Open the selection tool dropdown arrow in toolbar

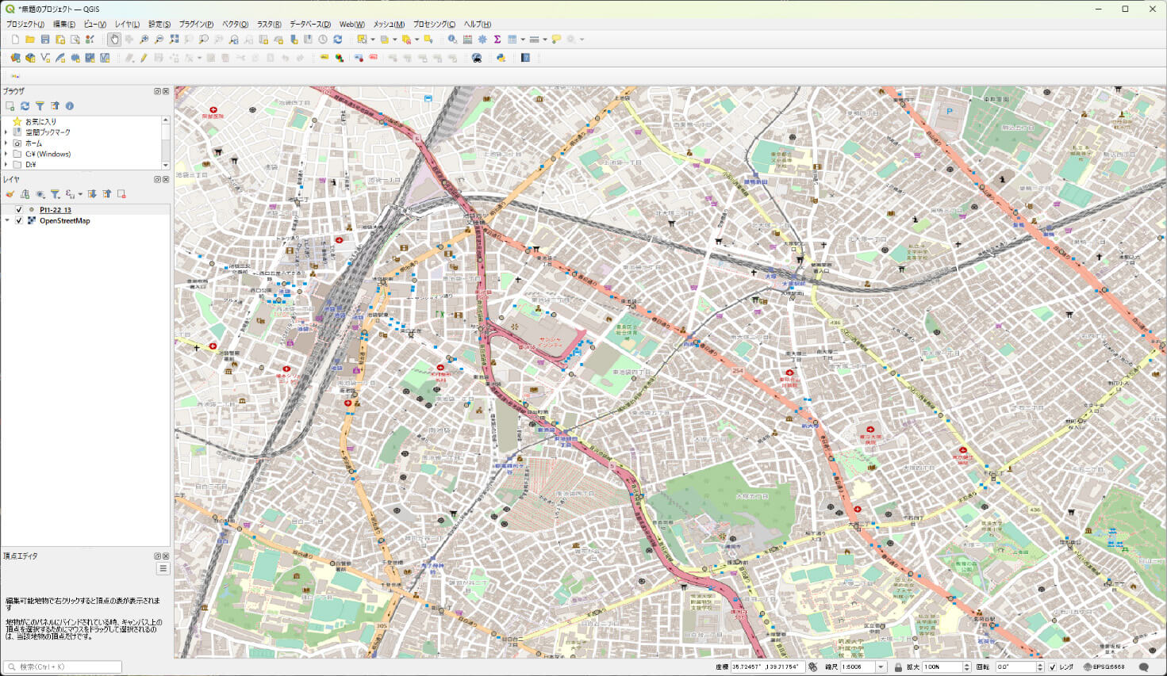(373, 40)
